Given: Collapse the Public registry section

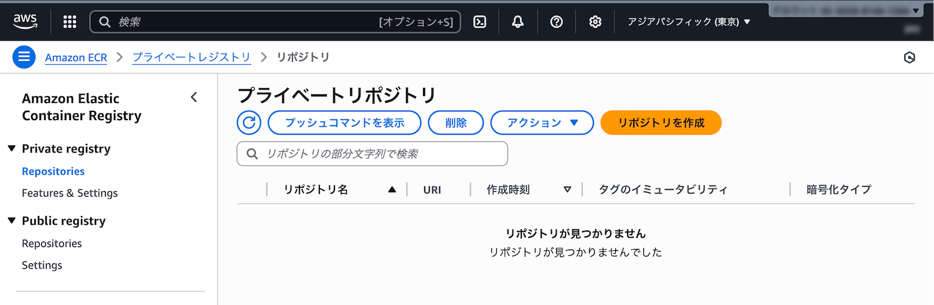Looking at the screenshot, I should pyautogui.click(x=12, y=221).
